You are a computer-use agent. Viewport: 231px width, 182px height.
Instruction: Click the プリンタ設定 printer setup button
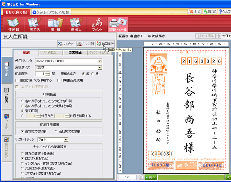(86, 44)
